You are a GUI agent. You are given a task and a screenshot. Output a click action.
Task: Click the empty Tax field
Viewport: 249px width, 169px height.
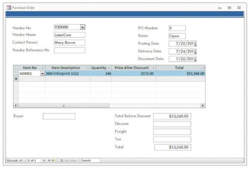[x=172, y=139]
